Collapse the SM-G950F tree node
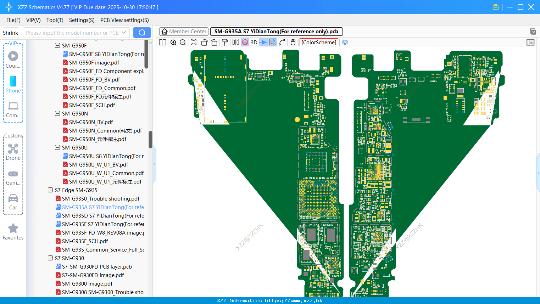Screen dimensions: 540x304 57,45
